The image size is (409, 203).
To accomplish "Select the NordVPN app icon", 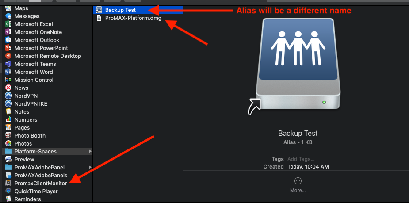I will [x=8, y=96].
